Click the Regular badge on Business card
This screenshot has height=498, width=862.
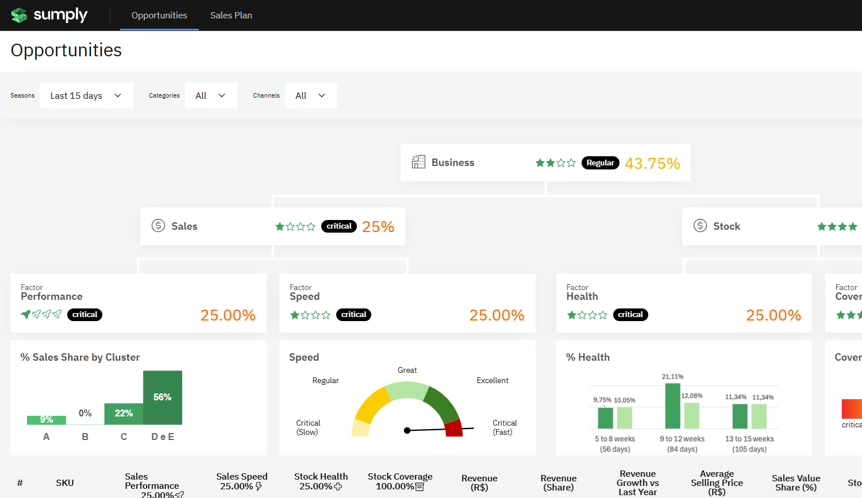coord(600,163)
